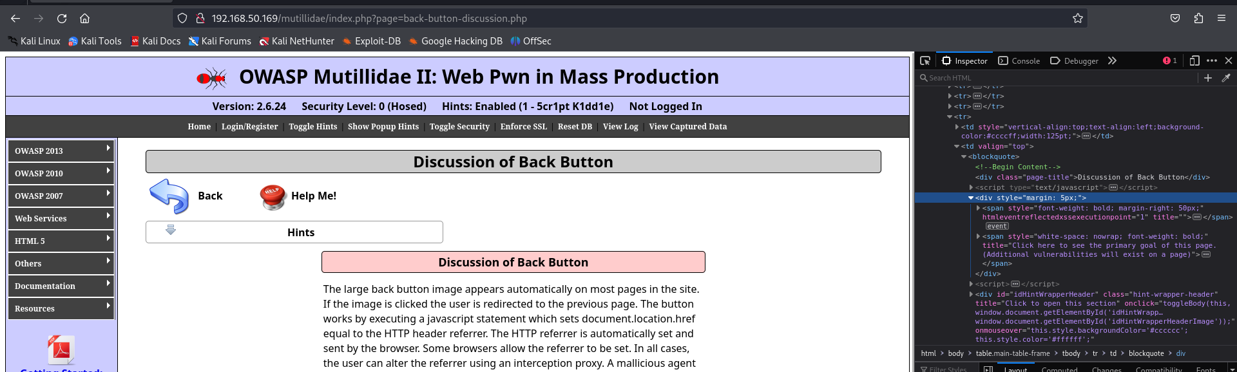Click the error count indicator

tap(1170, 60)
